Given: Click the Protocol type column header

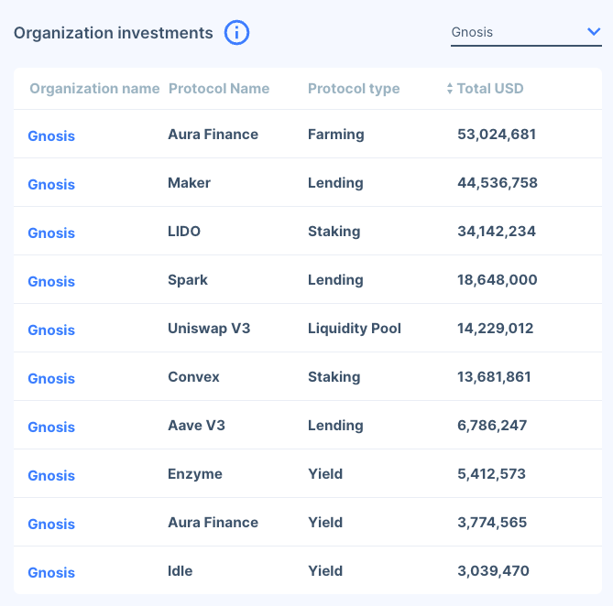Looking at the screenshot, I should [x=354, y=89].
